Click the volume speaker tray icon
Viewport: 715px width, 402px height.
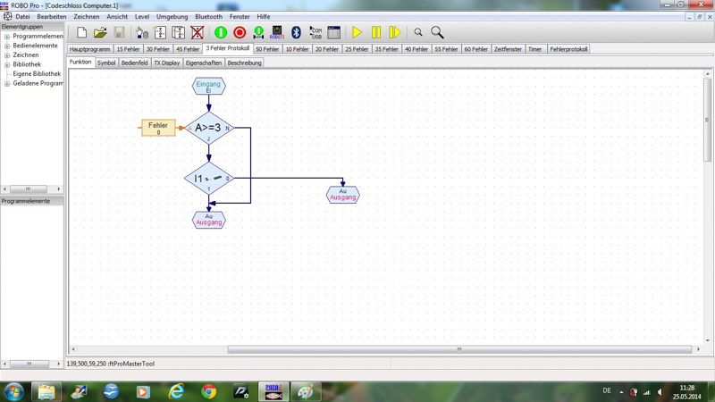[x=660, y=392]
